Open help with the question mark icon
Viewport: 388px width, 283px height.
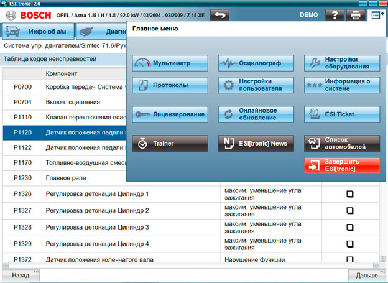(x=335, y=14)
